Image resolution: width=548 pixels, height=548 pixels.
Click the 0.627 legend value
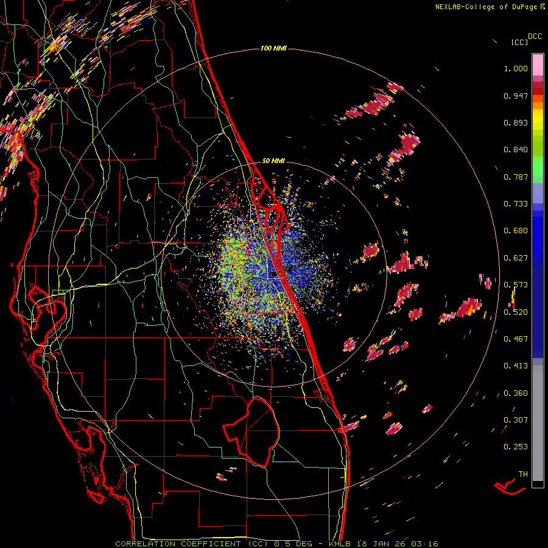[516, 258]
